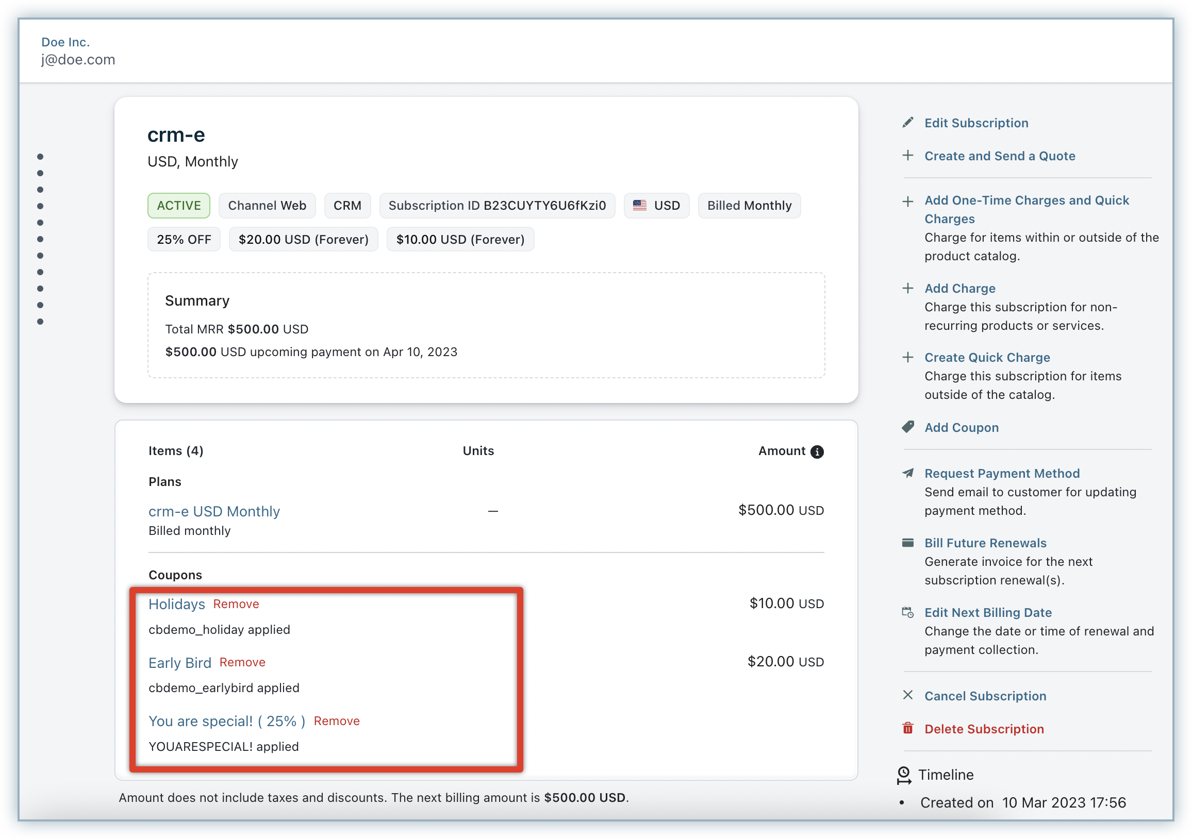Remove the Early Bird coupon
1192x839 pixels.
tap(242, 662)
